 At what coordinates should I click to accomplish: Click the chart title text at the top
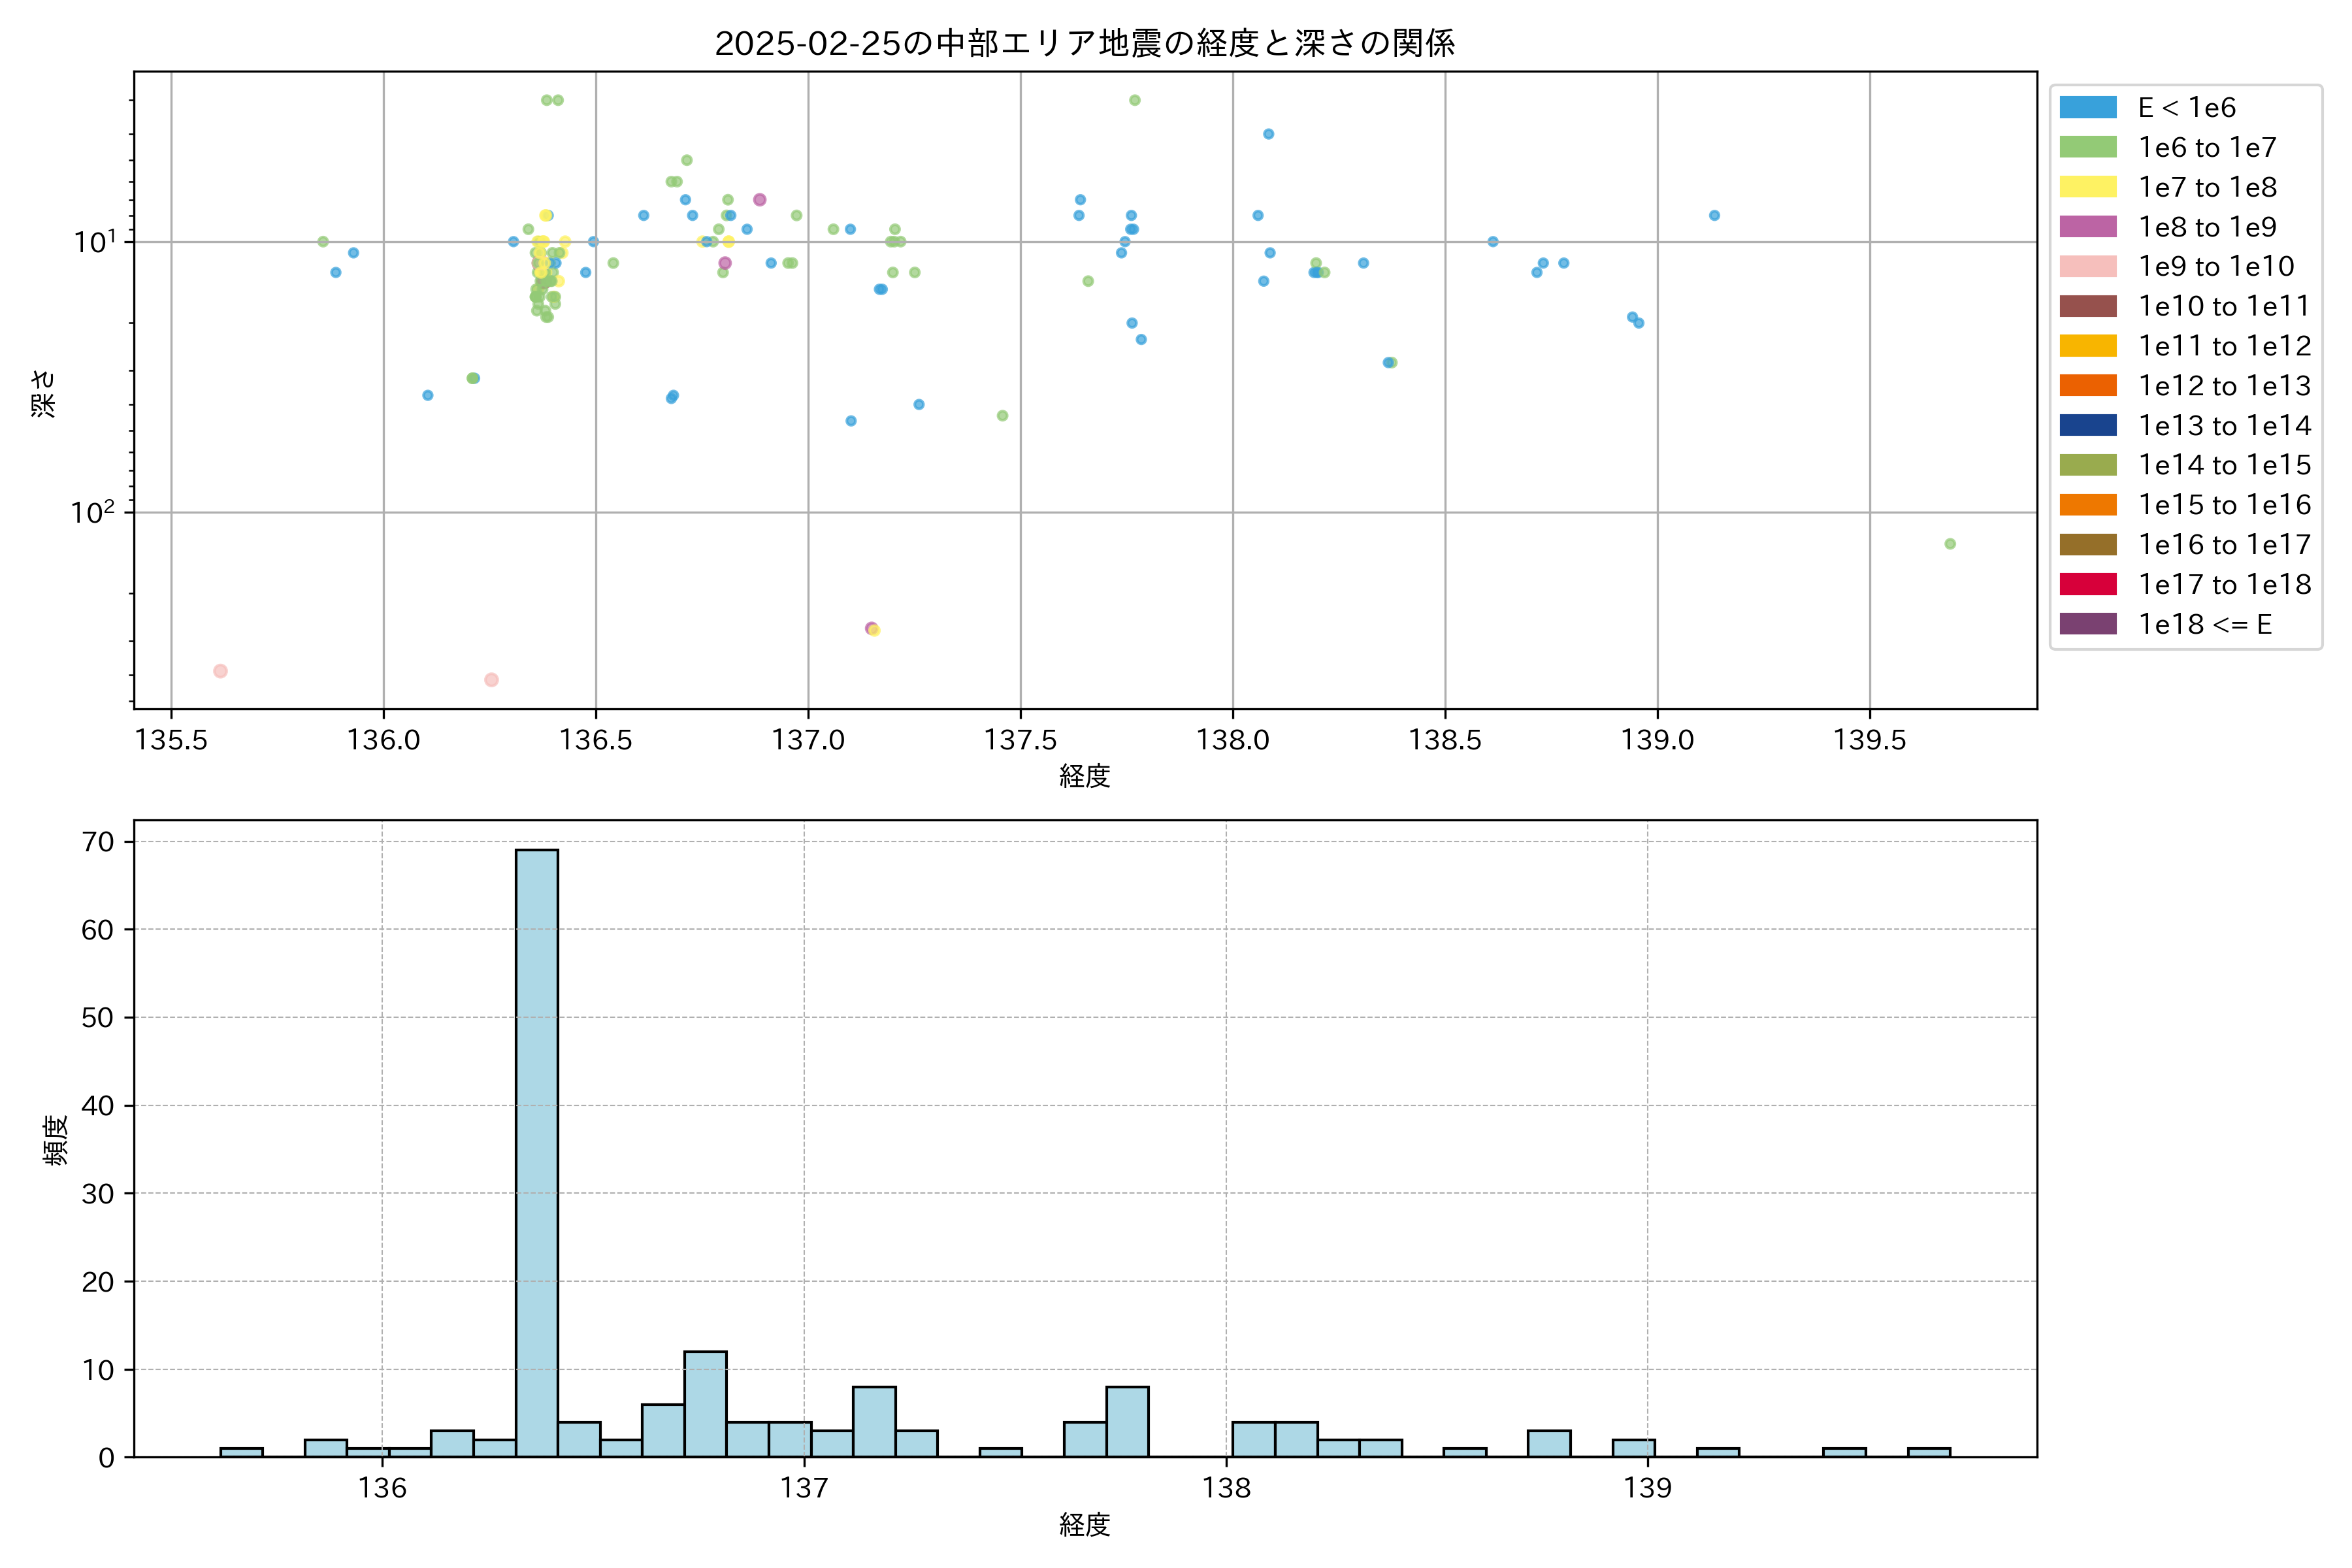pyautogui.click(x=1084, y=43)
